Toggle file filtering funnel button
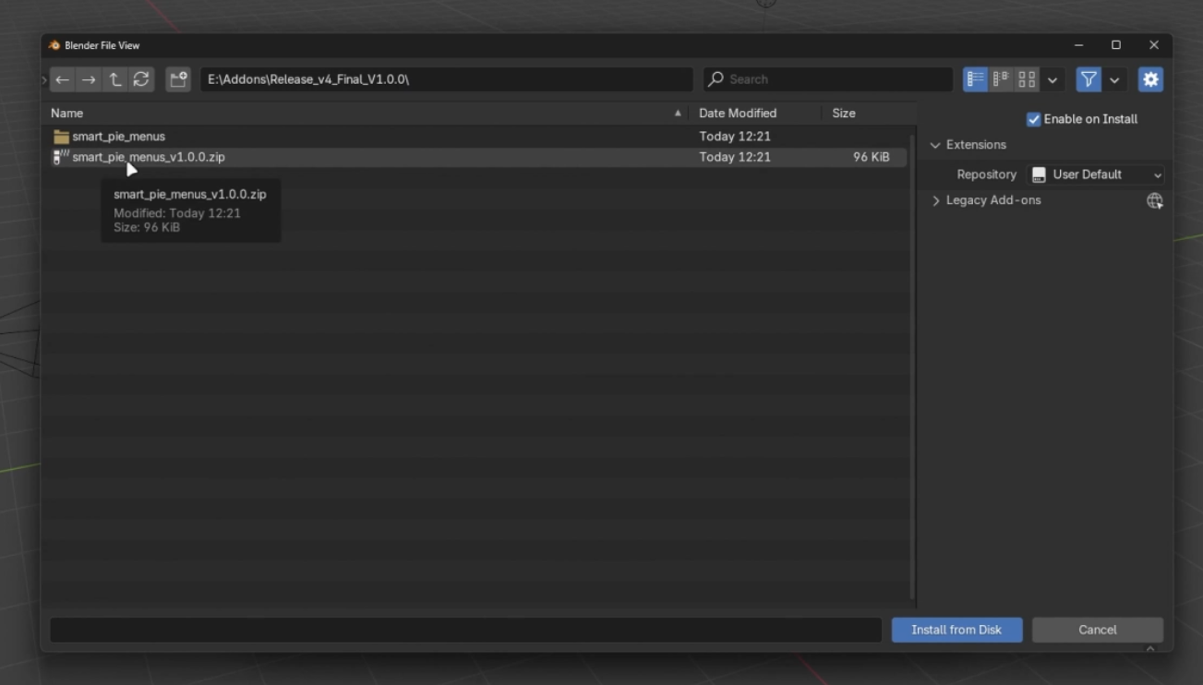Screen dimensions: 1203x685 (x=1089, y=79)
